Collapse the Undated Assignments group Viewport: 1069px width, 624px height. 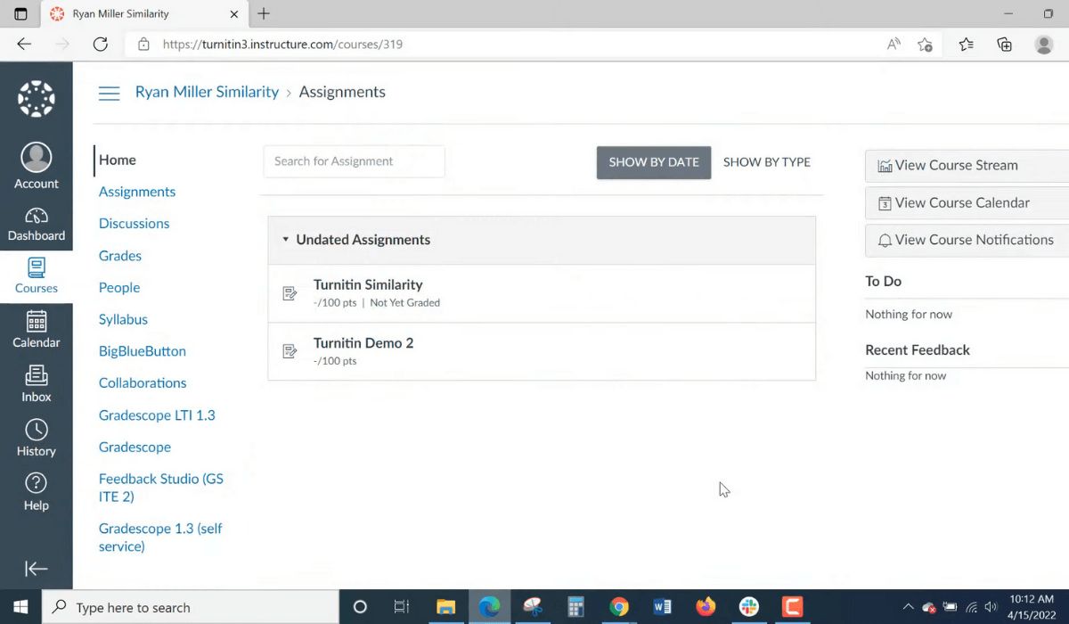pos(286,240)
